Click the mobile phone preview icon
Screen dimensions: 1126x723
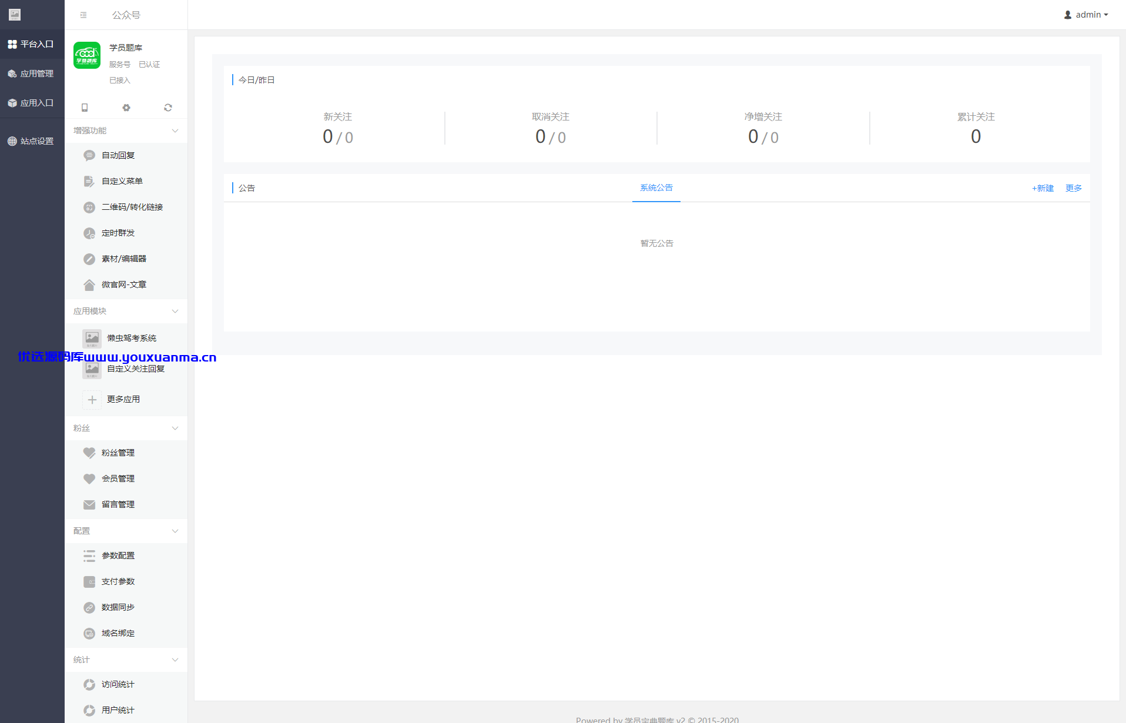(x=85, y=108)
